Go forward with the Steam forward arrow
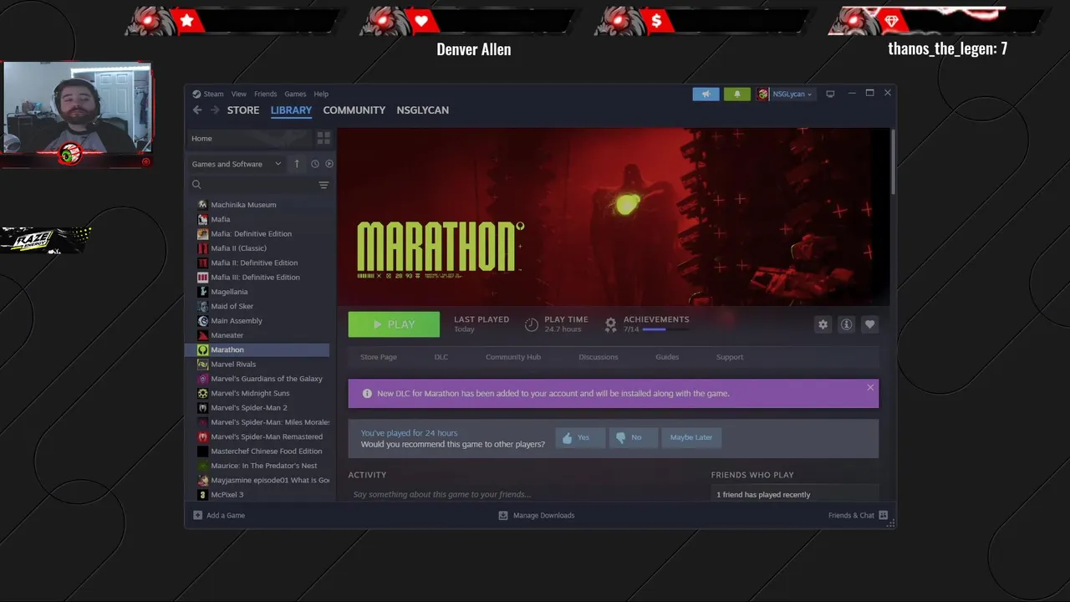The image size is (1070, 602). [x=215, y=110]
